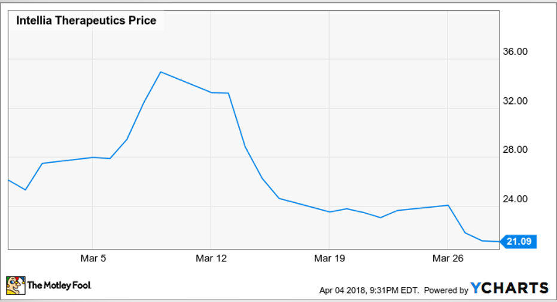Click the 32.00 y-axis value
Screen dimensions: 557x302
(515, 101)
